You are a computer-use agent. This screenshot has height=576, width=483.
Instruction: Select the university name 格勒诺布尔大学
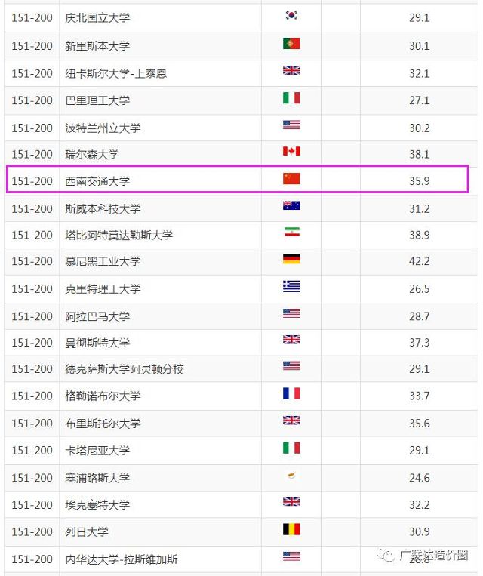[103, 396]
